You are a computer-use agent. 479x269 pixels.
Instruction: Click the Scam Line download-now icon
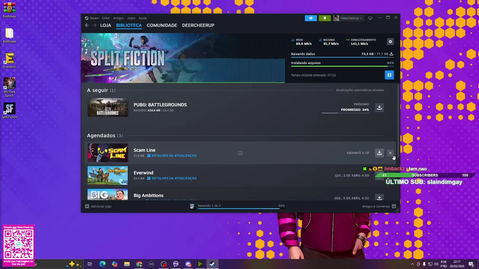[x=379, y=153]
